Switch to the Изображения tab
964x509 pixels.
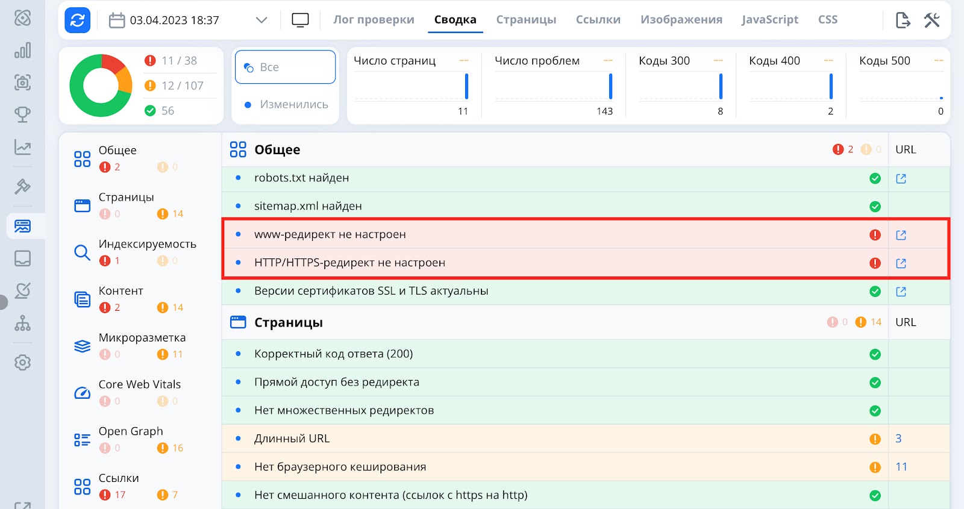[x=681, y=19]
